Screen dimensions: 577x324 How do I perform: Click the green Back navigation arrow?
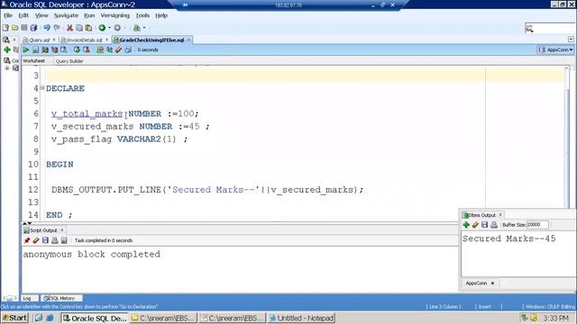pos(102,28)
